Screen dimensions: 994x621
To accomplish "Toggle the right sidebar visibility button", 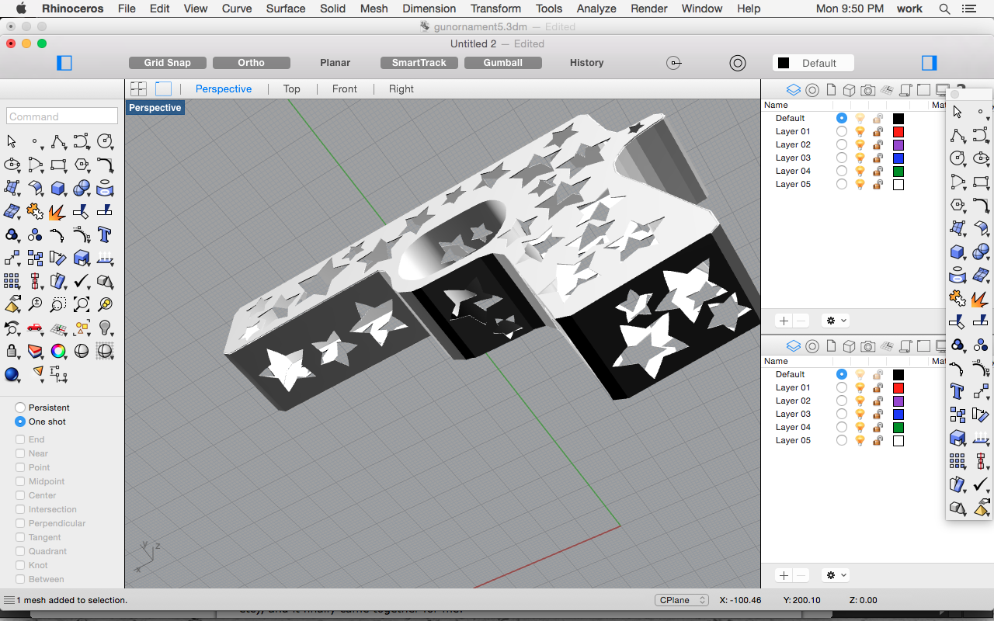I will pyautogui.click(x=929, y=63).
